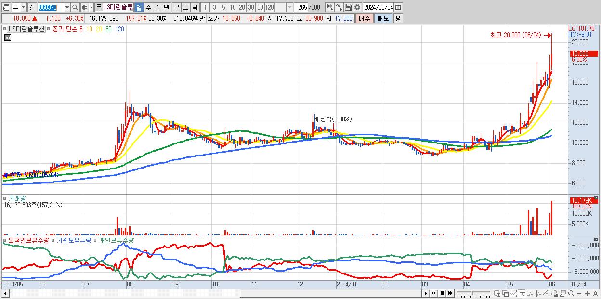The height and width of the screenshot is (299, 601).
Task: Click the eraser tool icon in bottom toolbar
Action: (555, 293)
